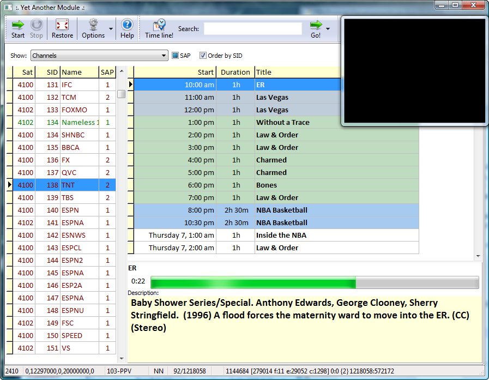
Task: Select the TCM channel row
Action: [x=64, y=98]
